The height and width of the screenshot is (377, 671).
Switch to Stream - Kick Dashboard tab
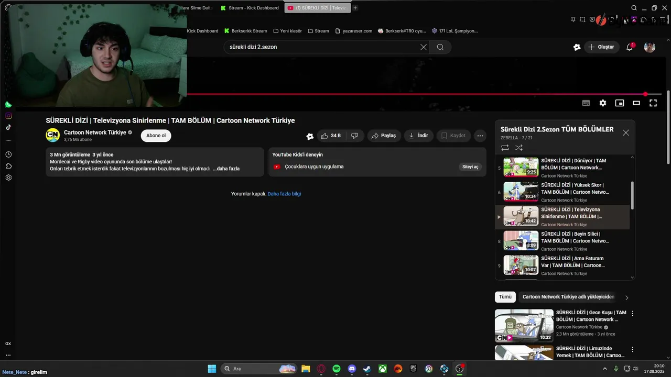(x=250, y=8)
